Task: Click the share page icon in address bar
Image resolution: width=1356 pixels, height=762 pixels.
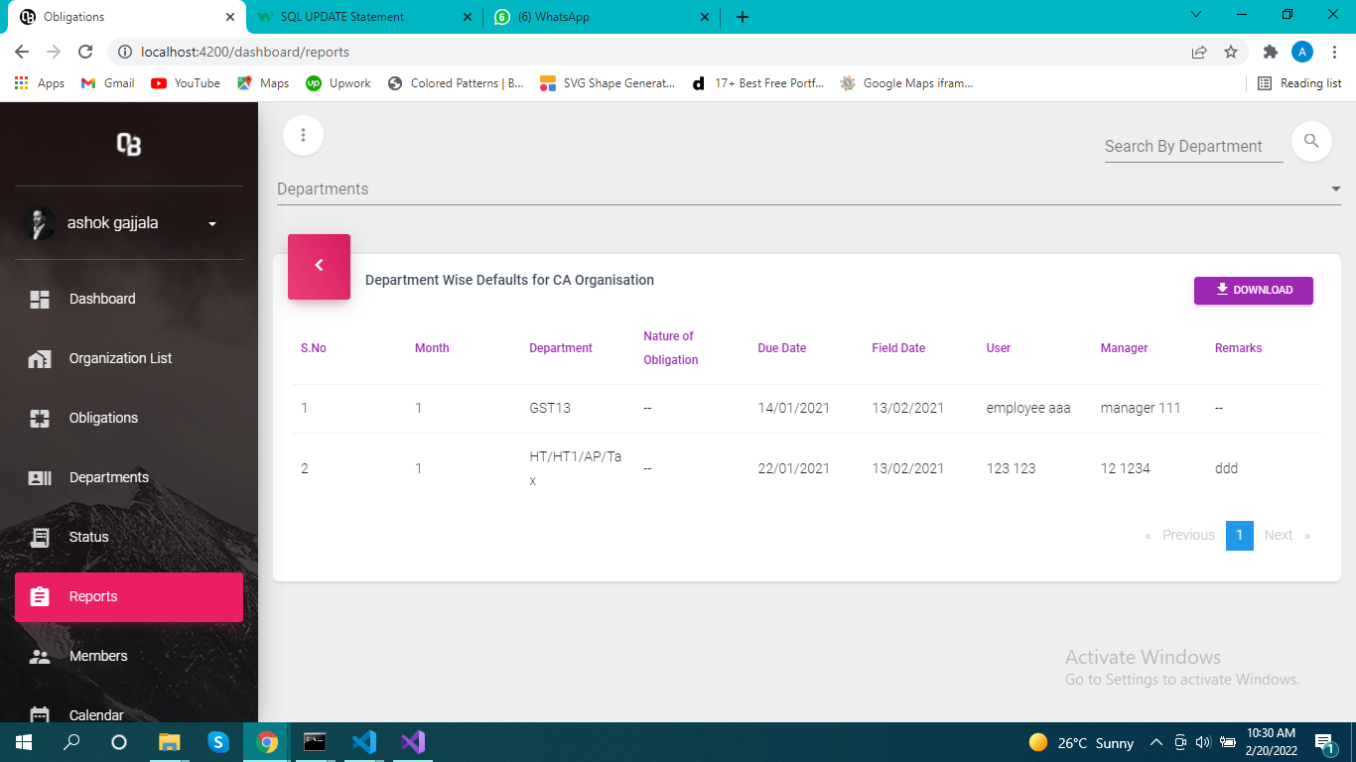Action: 1199,52
